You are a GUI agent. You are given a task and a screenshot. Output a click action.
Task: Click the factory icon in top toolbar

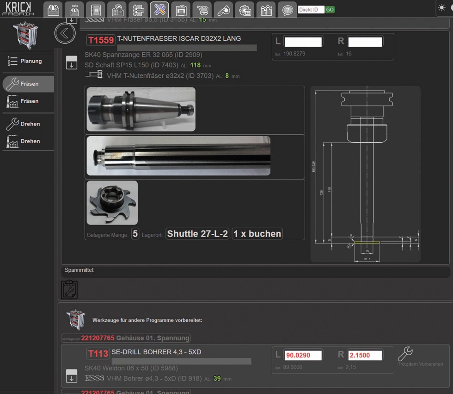pos(117,10)
